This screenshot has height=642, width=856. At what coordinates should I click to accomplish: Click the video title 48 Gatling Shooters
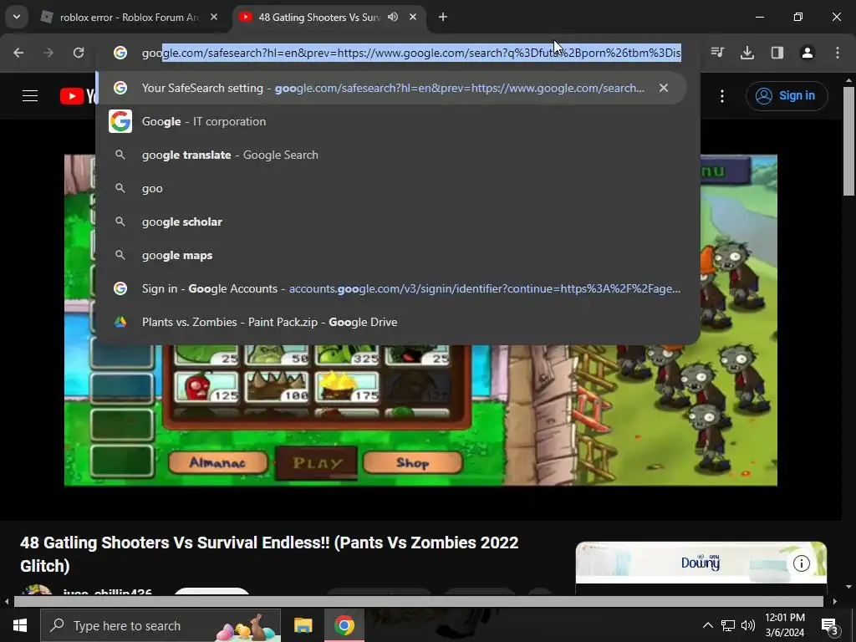(269, 554)
